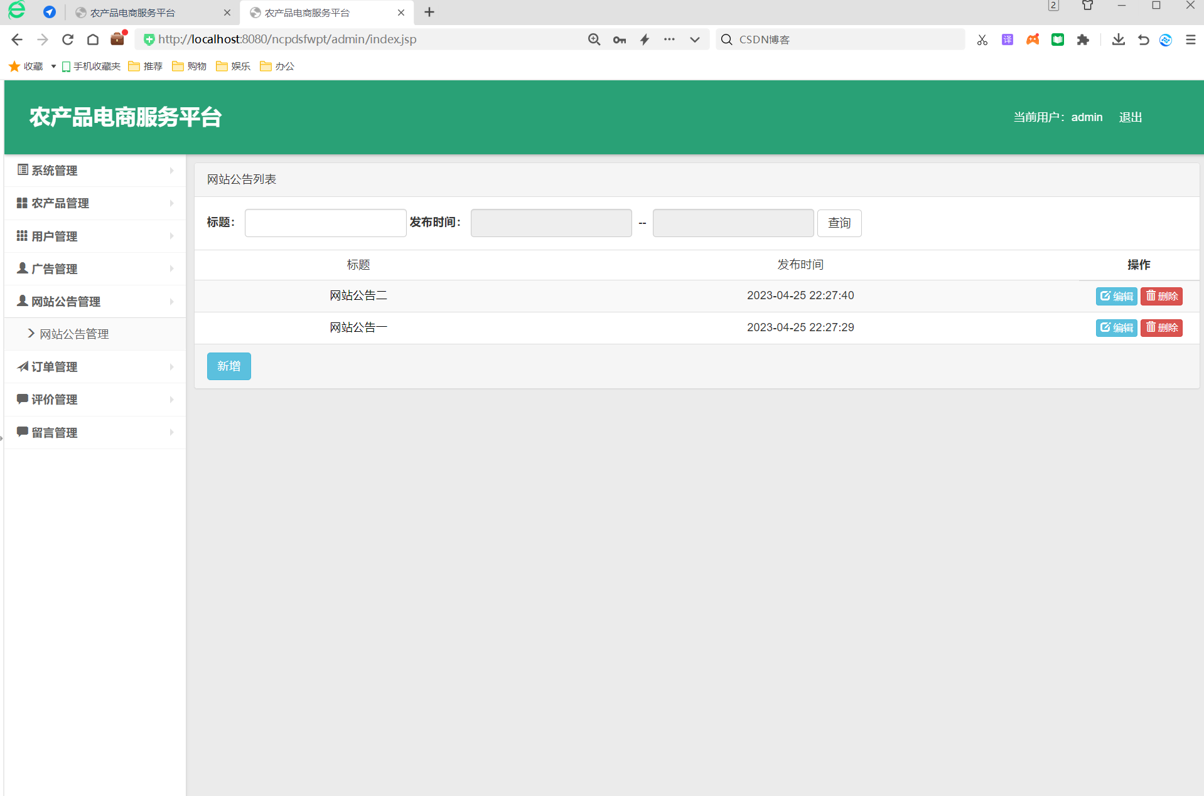Open the password key icon
Viewport: 1204px width, 796px height.
[620, 40]
